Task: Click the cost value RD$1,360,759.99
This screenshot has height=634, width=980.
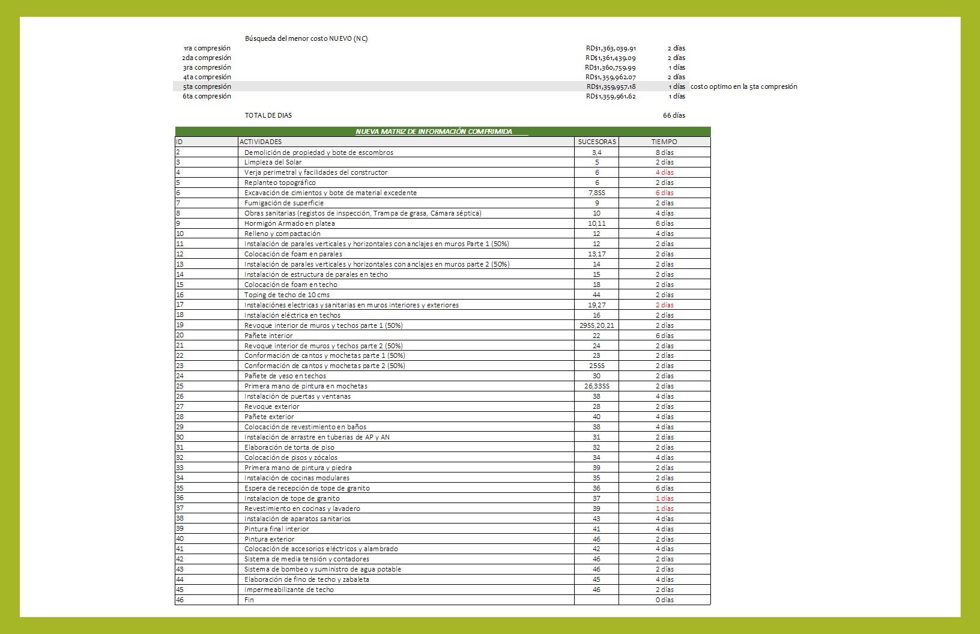Action: [611, 67]
